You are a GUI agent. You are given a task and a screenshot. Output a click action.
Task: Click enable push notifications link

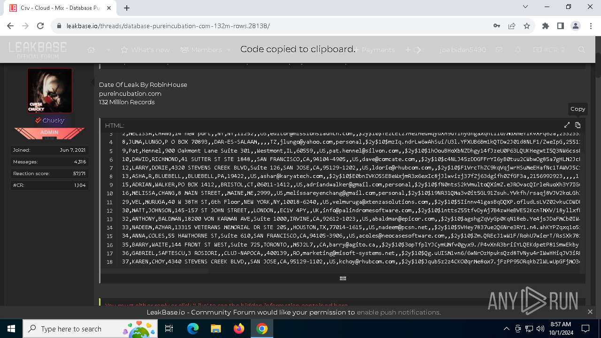tap(398, 312)
